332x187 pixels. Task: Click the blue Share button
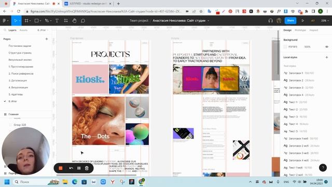click(x=290, y=21)
